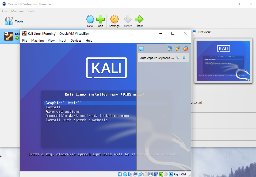Close the VirtualBox Manager window
This screenshot has width=256, height=177.
251,4
